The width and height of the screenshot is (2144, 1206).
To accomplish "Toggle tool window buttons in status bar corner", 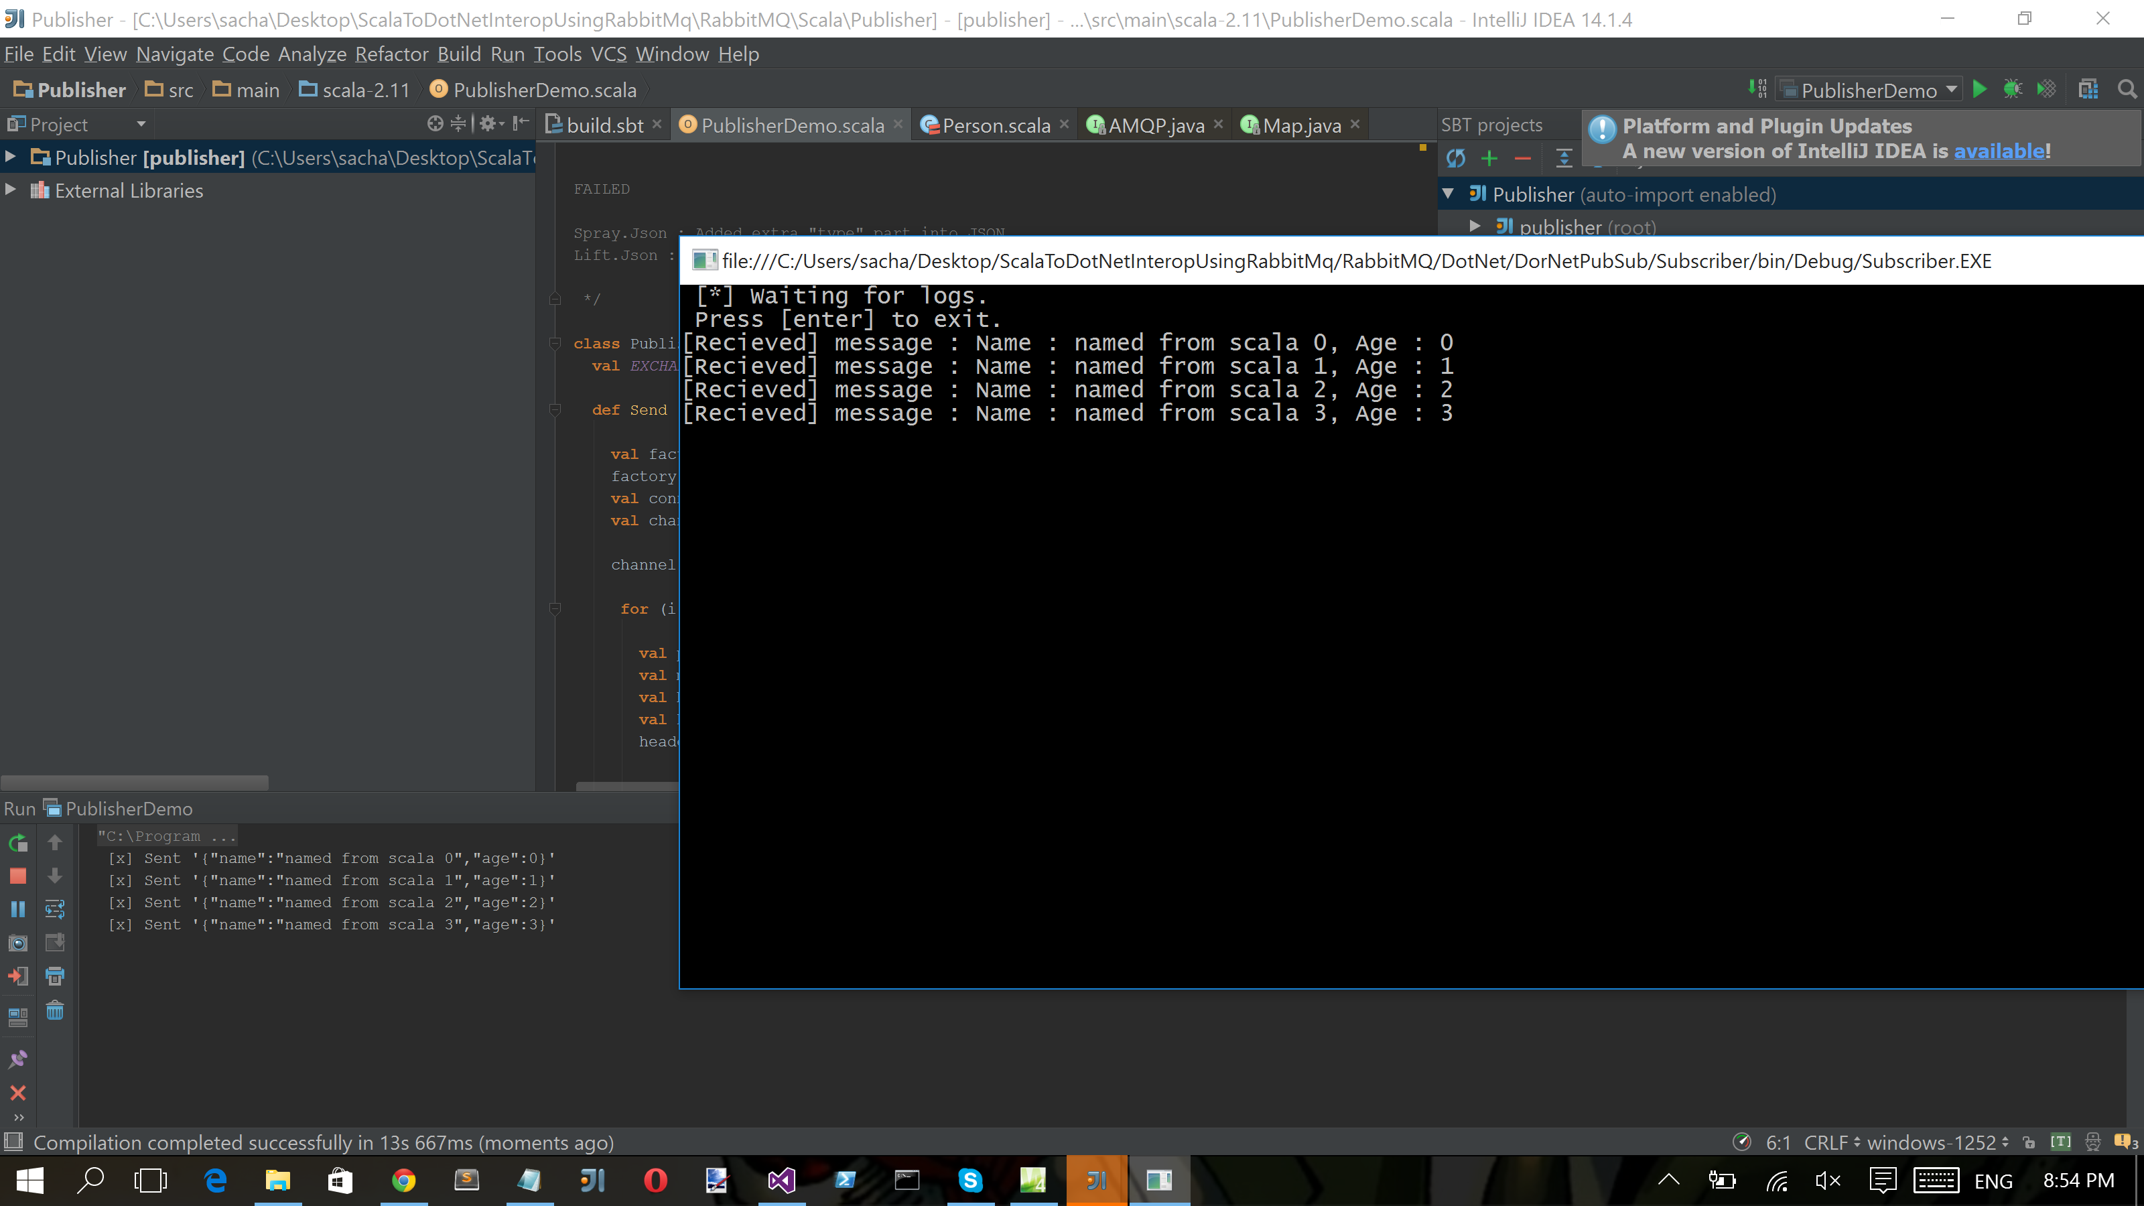I will pos(13,1141).
